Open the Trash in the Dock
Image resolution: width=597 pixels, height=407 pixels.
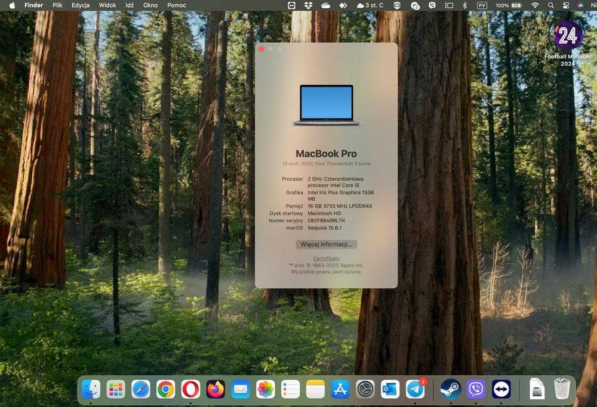[562, 389]
